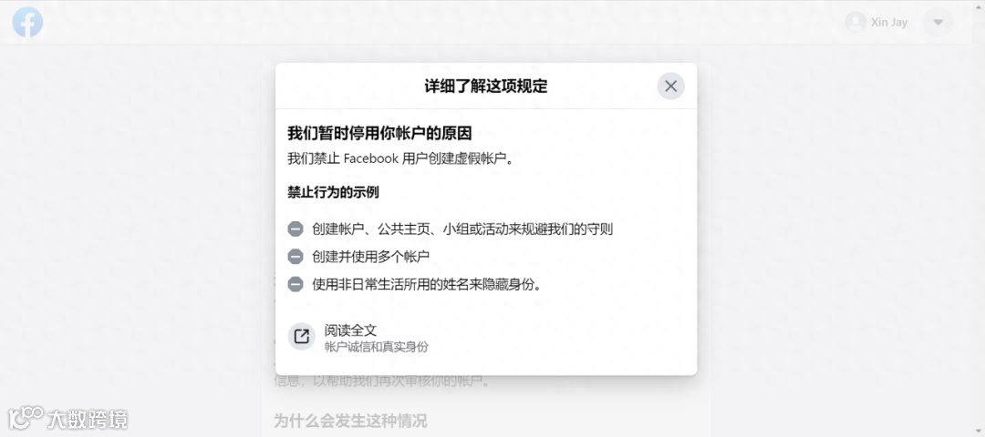Click the prohibited icon beside 创建并使用多个帐户
985x437 pixels.
295,257
